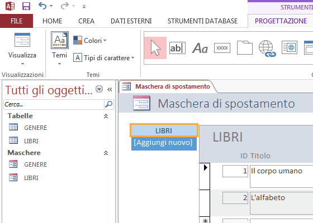The width and height of the screenshot is (313, 223).
Task: Open the Colori dropdown
Action: pyautogui.click(x=89, y=40)
